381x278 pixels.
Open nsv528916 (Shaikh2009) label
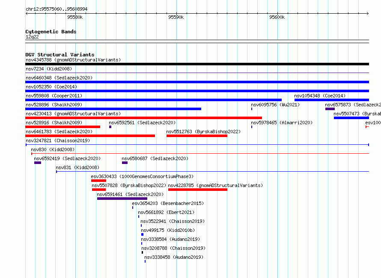pyautogui.click(x=54, y=123)
